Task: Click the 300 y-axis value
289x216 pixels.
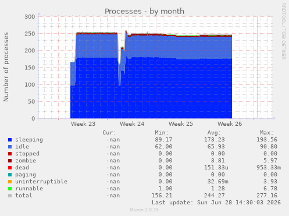Action: point(30,17)
